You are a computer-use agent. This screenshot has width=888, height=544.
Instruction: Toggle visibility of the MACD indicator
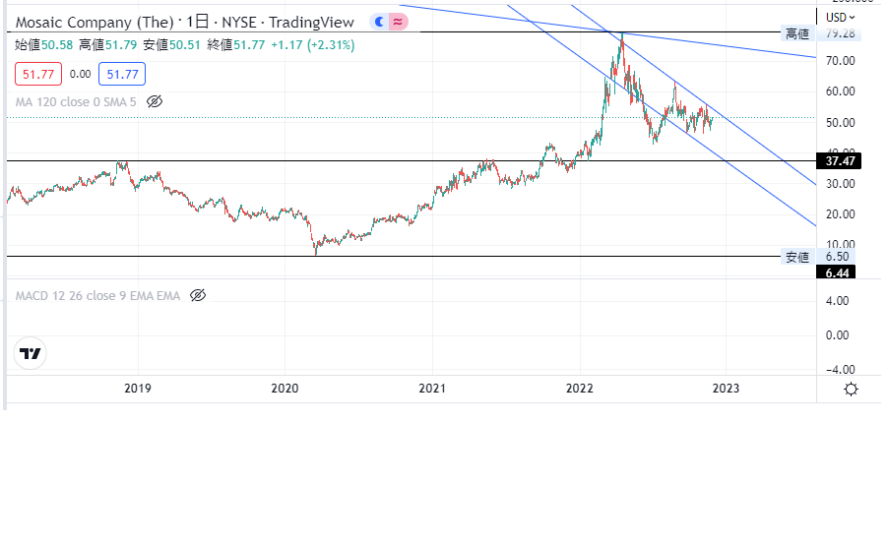pos(197,295)
